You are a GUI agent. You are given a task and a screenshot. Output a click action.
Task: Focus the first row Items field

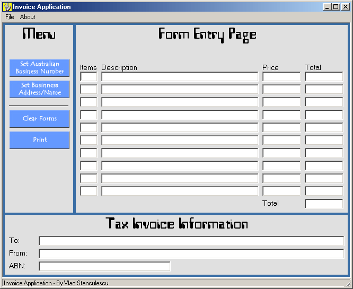coord(89,76)
